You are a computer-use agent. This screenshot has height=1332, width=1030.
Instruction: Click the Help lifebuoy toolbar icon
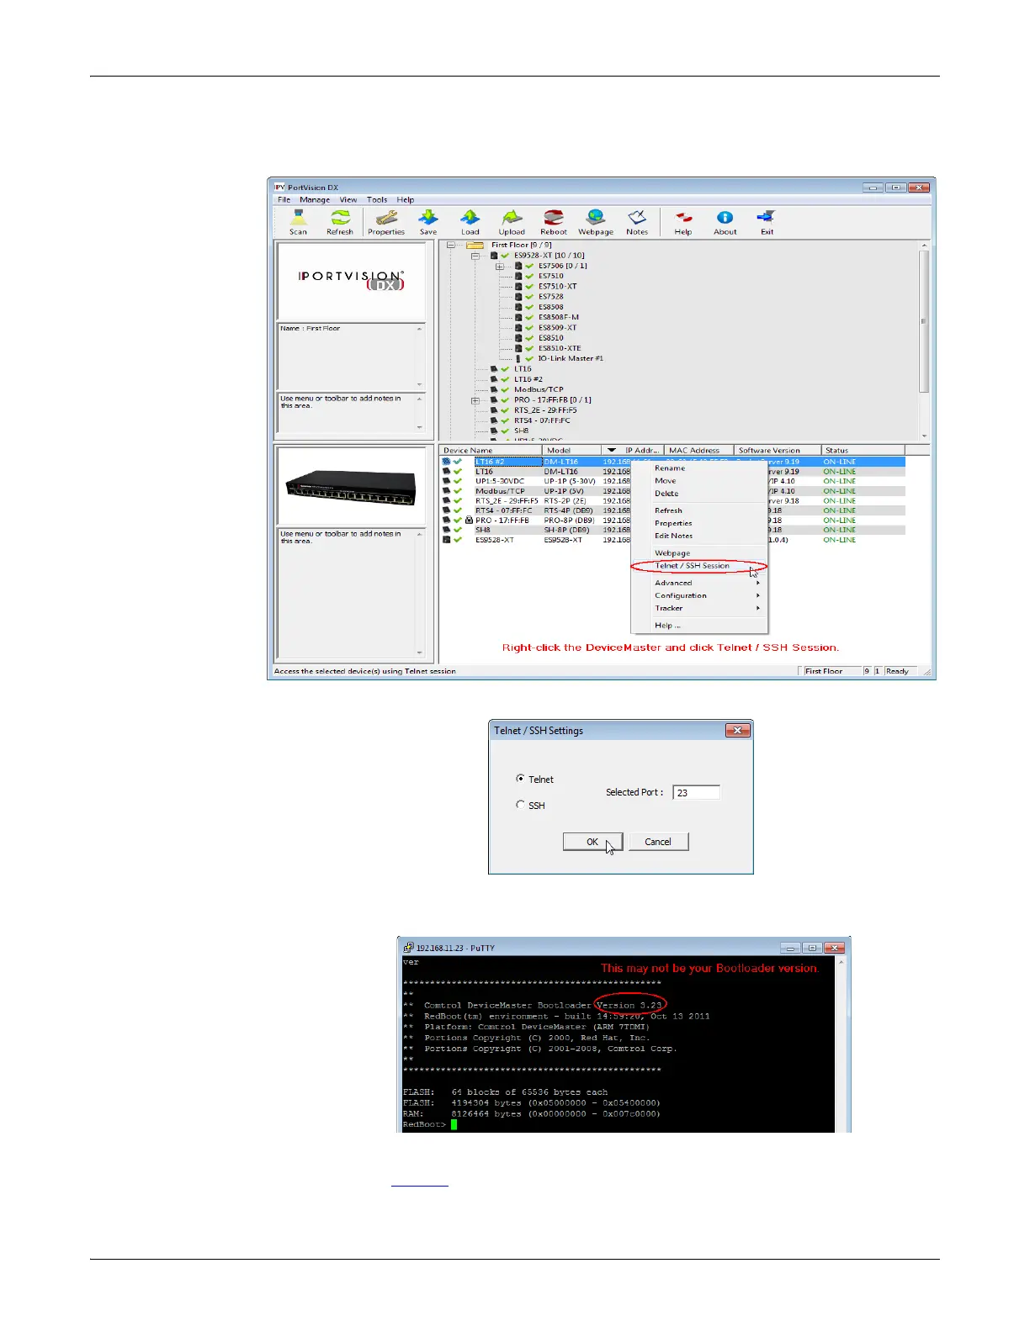pyautogui.click(x=683, y=222)
